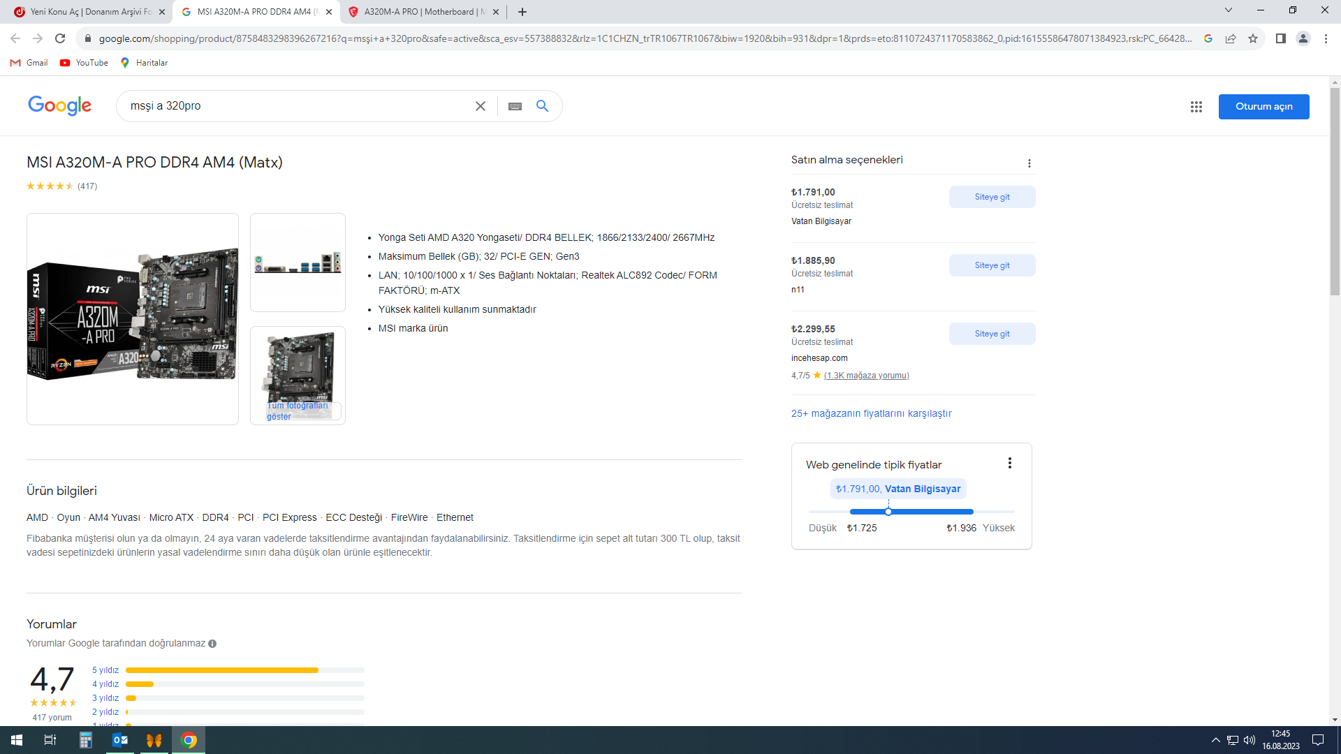Open the rear I/O ports product thumbnail

298,263
